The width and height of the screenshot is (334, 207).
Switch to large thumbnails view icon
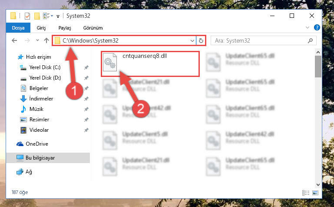[315, 193]
